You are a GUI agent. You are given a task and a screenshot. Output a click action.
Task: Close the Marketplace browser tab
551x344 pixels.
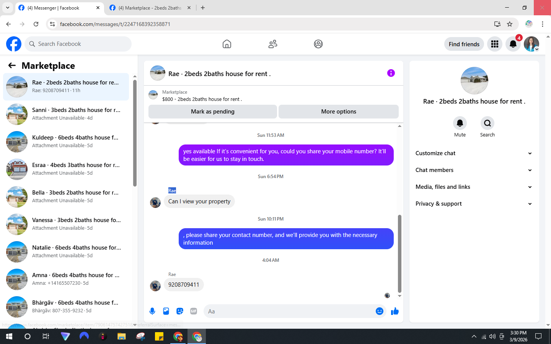point(189,8)
